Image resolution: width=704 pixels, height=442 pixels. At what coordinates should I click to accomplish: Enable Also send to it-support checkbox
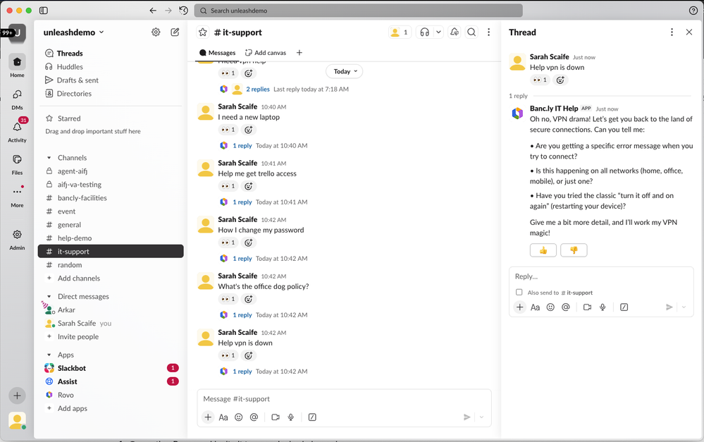click(x=519, y=292)
